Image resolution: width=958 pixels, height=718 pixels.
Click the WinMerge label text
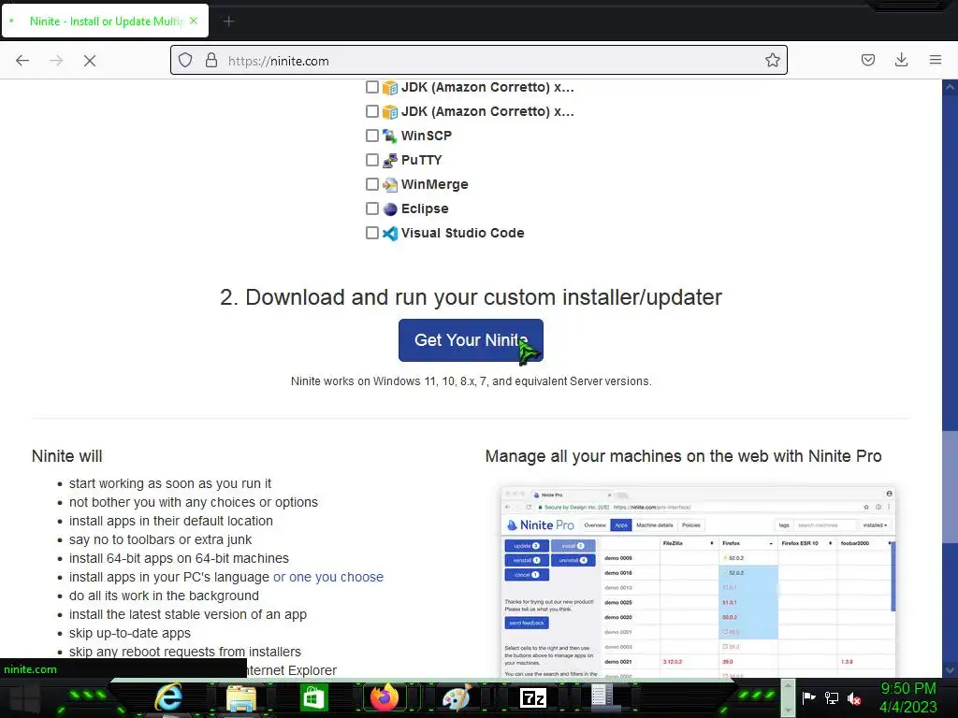pos(434,184)
